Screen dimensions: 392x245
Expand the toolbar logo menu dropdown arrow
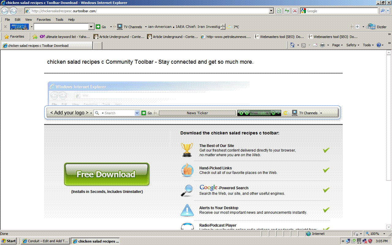(31, 27)
